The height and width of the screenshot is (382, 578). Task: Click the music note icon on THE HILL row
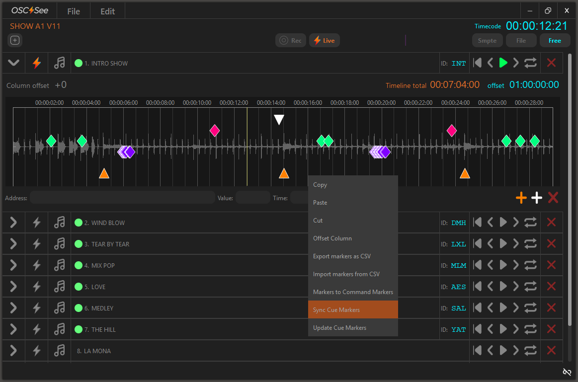coord(59,329)
